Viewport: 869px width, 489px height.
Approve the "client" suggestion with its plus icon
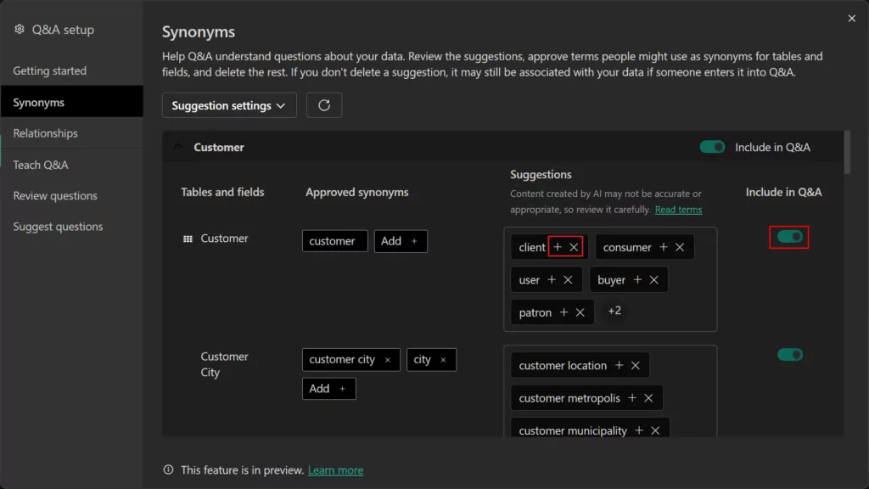point(557,247)
